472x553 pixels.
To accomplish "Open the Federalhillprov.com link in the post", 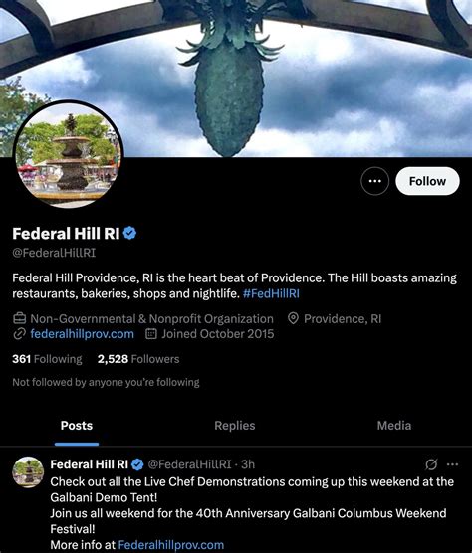I will (x=171, y=545).
